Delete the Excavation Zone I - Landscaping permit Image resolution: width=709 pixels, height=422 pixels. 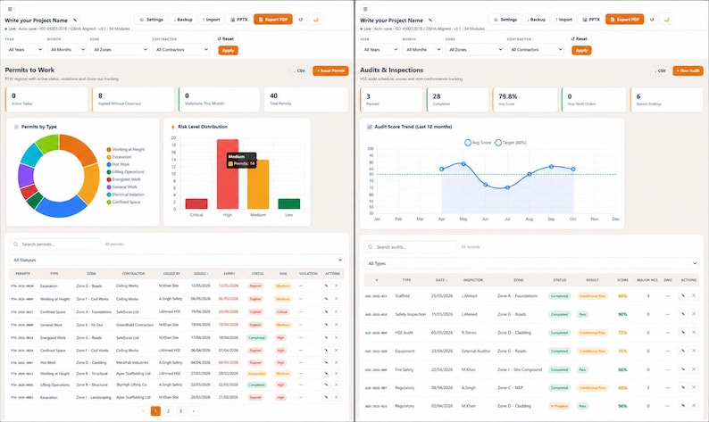coord(337,397)
